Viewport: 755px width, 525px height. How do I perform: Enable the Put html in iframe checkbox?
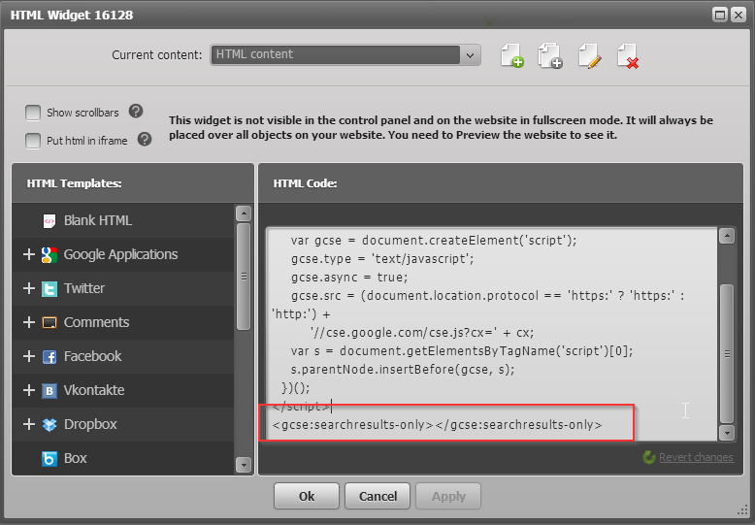[33, 141]
